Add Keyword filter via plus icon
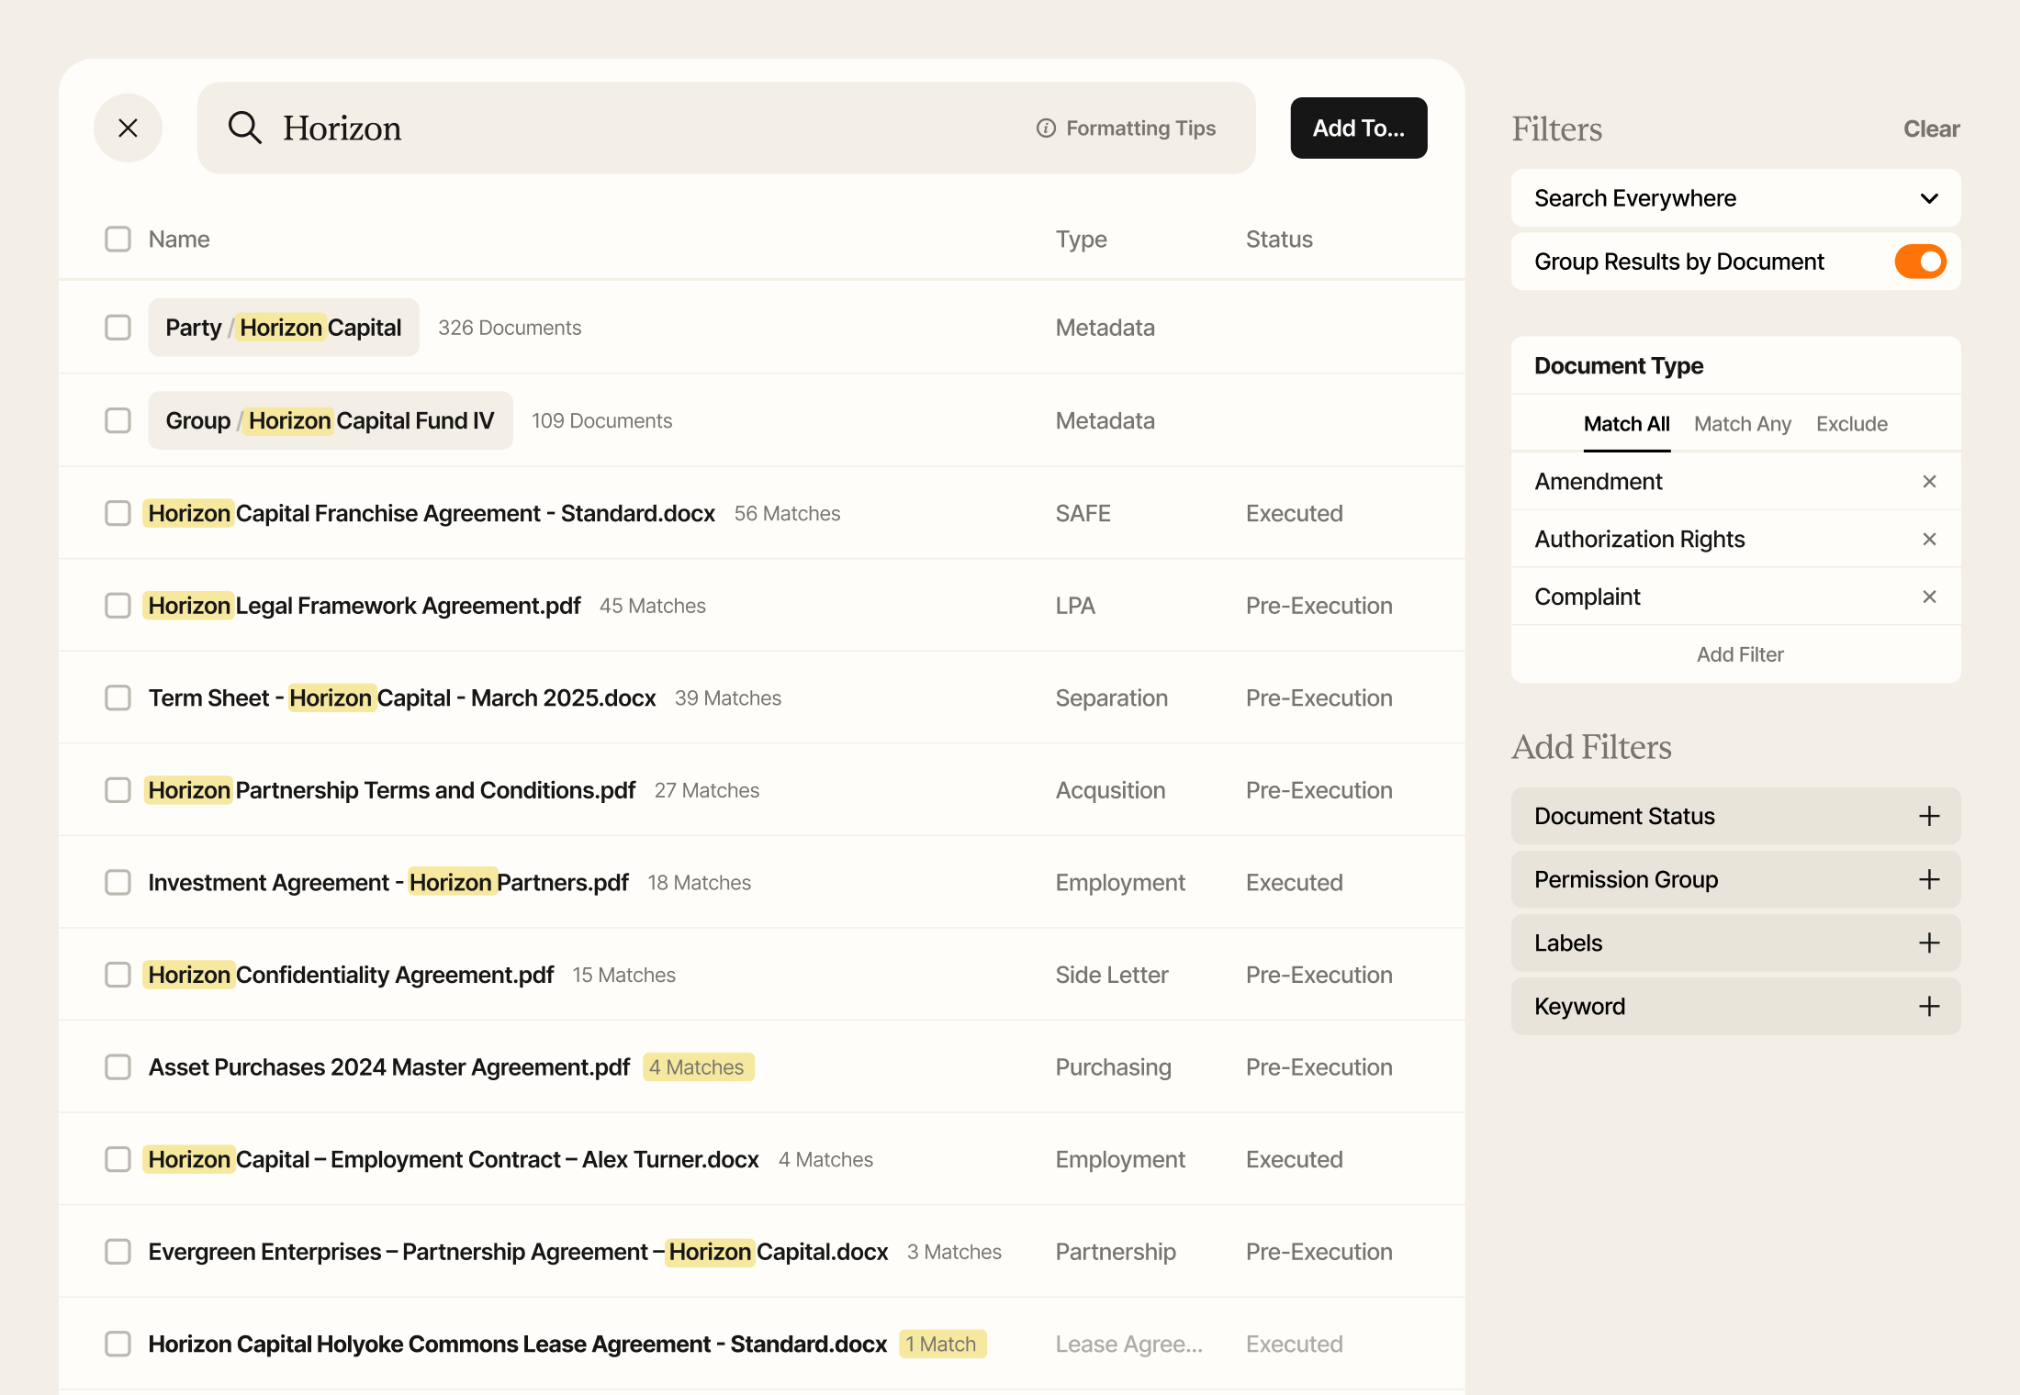 click(x=1929, y=1007)
